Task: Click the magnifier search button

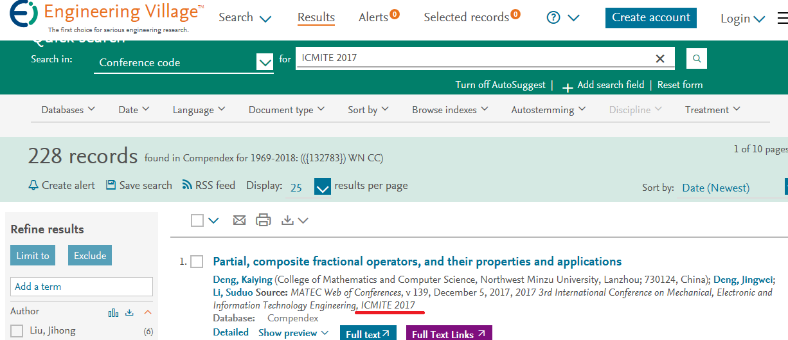Action: pyautogui.click(x=696, y=58)
